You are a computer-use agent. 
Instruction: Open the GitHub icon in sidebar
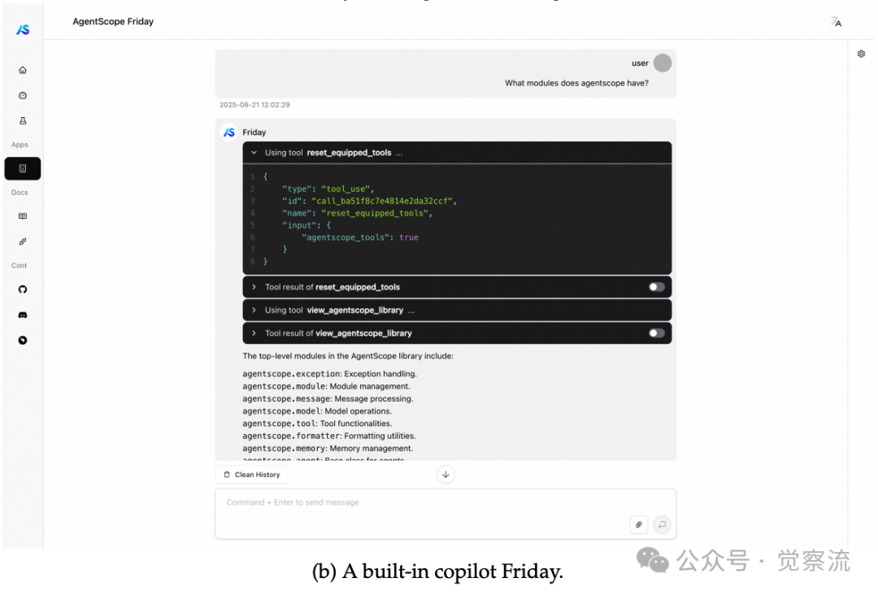[x=23, y=289]
